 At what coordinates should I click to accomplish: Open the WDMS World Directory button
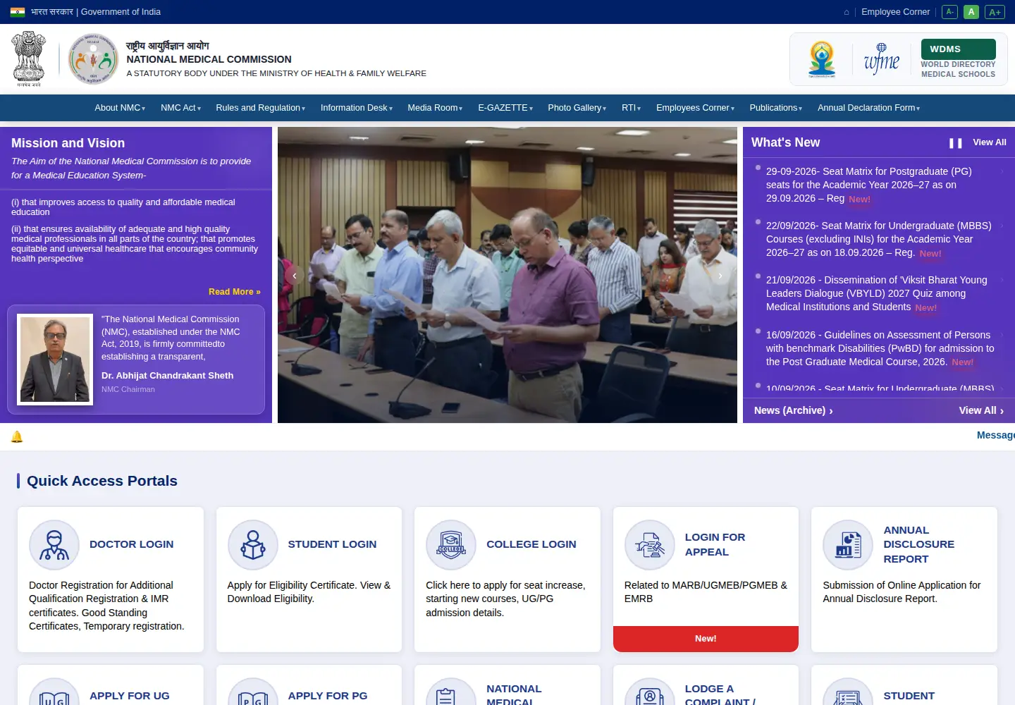point(958,49)
